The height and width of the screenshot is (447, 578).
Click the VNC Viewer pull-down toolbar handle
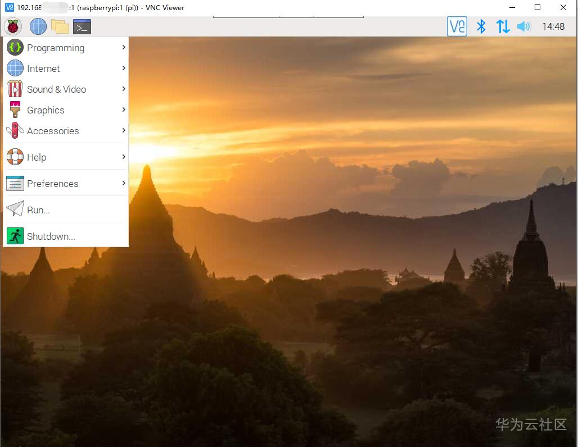(288, 17)
